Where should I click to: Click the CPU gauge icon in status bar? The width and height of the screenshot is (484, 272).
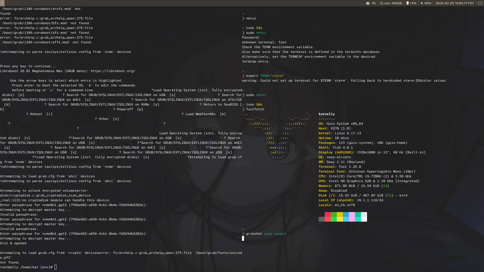tap(368, 3)
